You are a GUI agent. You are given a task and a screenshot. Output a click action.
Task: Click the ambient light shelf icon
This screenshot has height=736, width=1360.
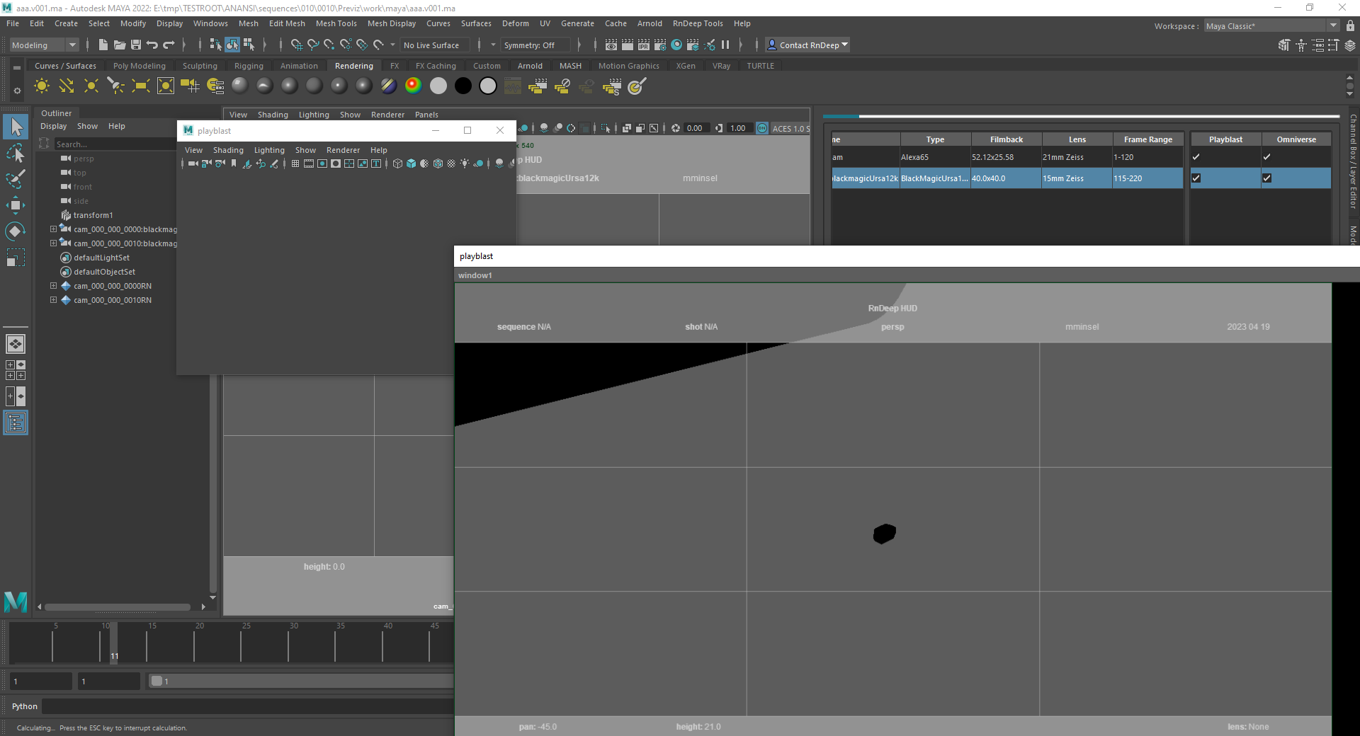click(x=42, y=86)
